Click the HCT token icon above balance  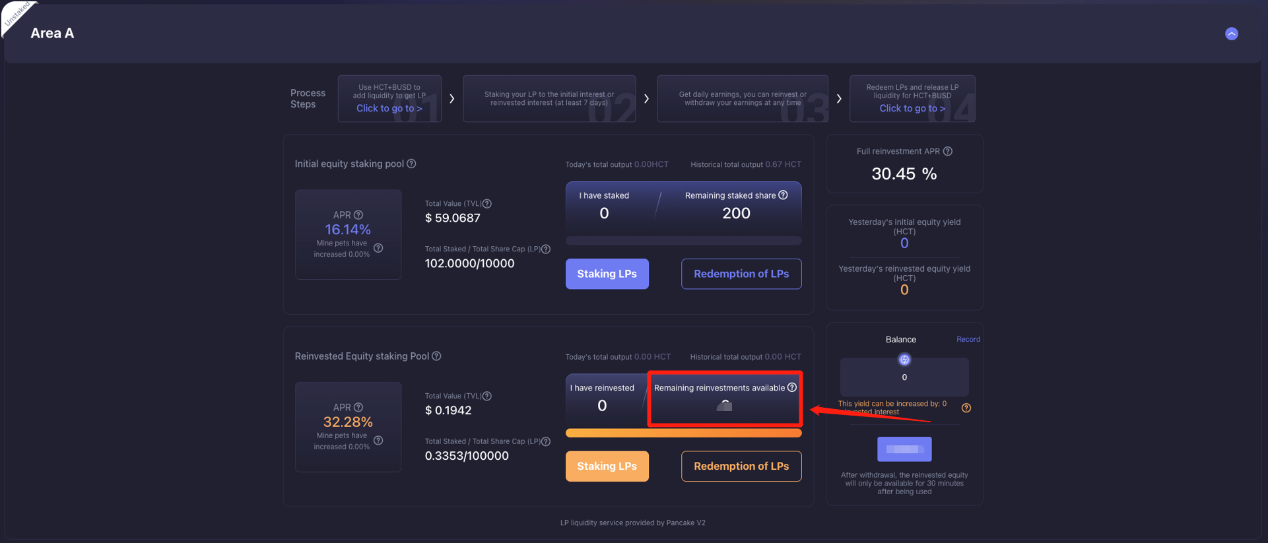(904, 360)
